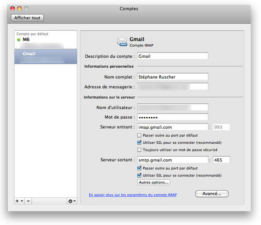Viewport: 261px width, 225px height.
Task: Click the Afficher tout button
Action: 27,18
